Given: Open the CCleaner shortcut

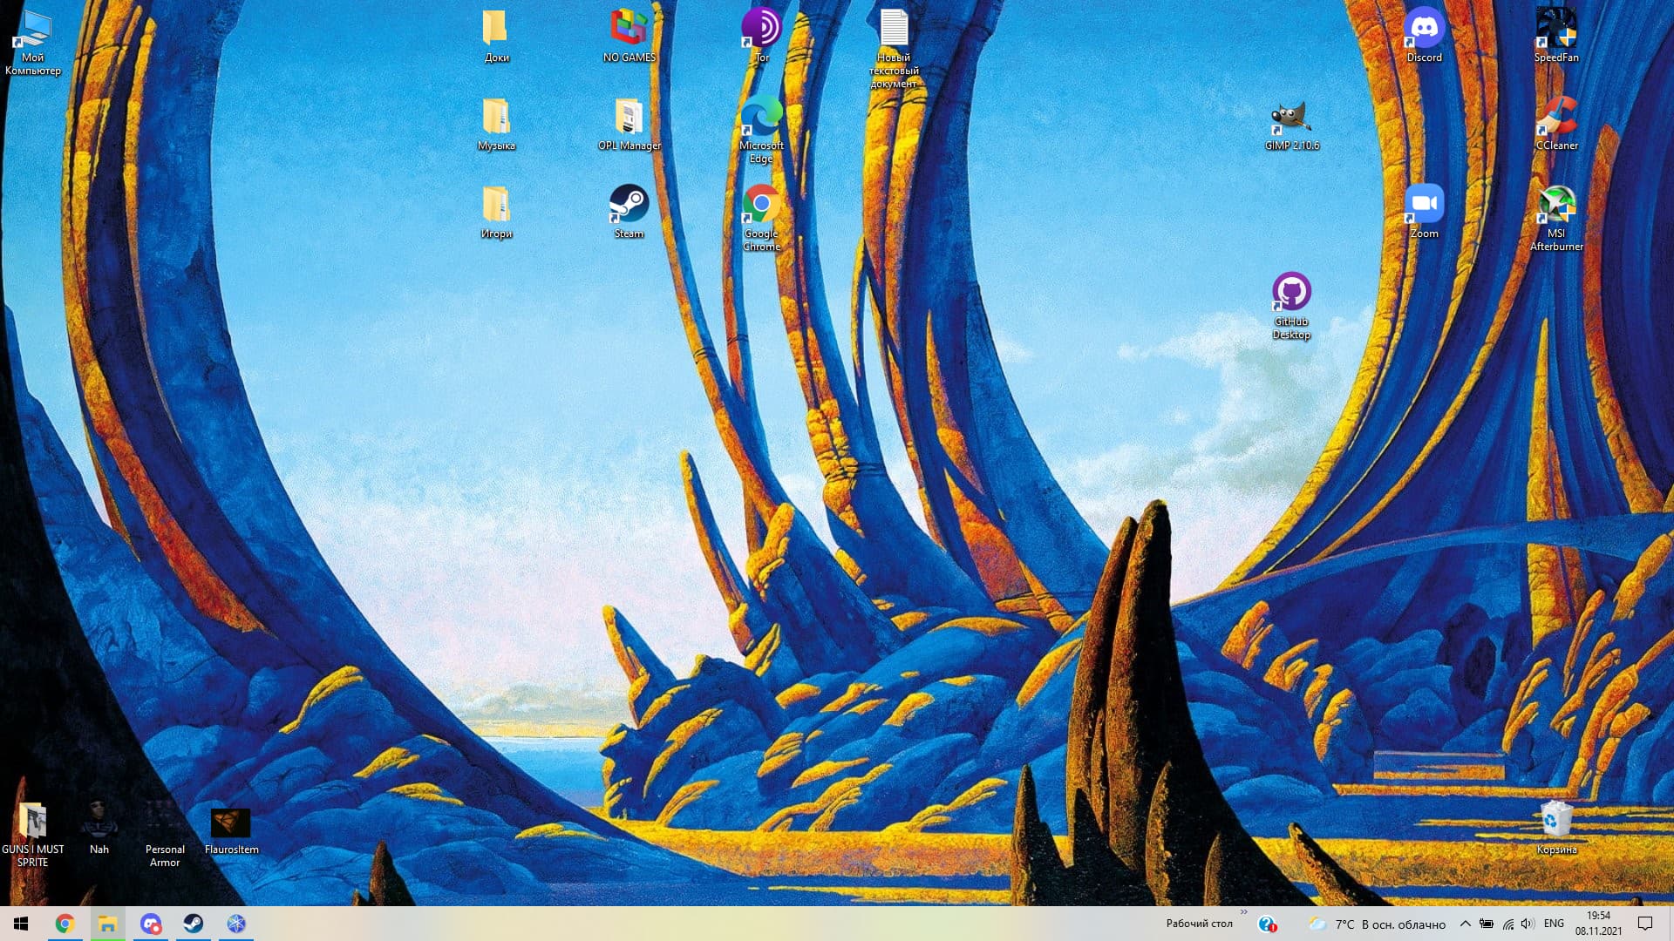Looking at the screenshot, I should (x=1556, y=124).
